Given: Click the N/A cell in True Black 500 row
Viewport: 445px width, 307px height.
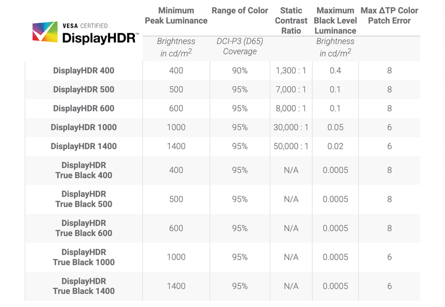Looking at the screenshot, I should coord(291,199).
